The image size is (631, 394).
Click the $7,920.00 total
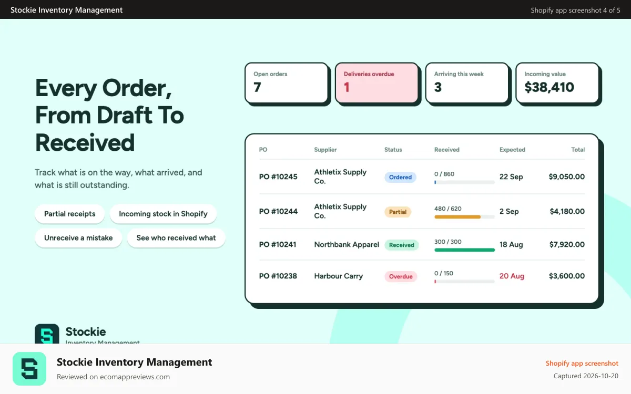point(567,244)
